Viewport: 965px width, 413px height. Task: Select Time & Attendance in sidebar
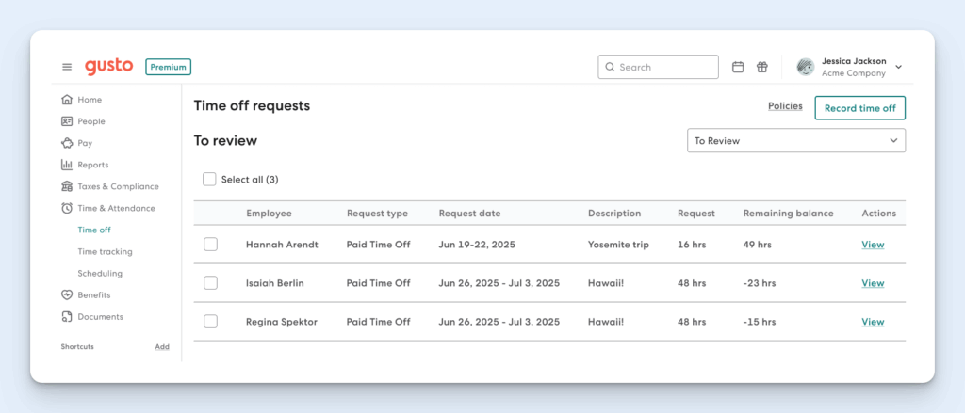(x=116, y=208)
